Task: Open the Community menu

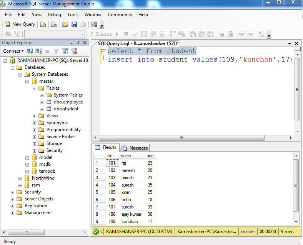Action: [x=120, y=15]
